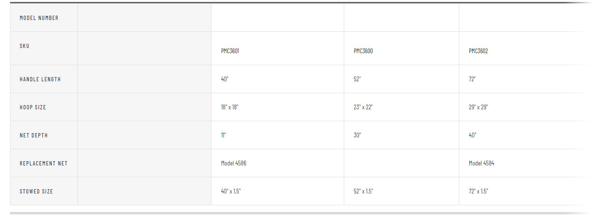Select the HOOP SIZE row label
Viewport: 611px width, 222px height.
[x=33, y=107]
